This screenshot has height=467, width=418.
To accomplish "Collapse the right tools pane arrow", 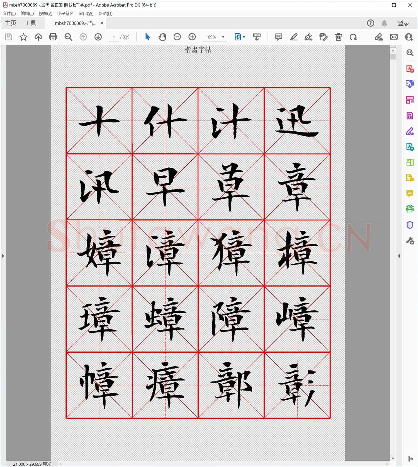I will coord(399,256).
